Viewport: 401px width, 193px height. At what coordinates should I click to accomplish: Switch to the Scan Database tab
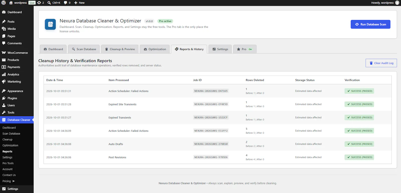(x=84, y=49)
